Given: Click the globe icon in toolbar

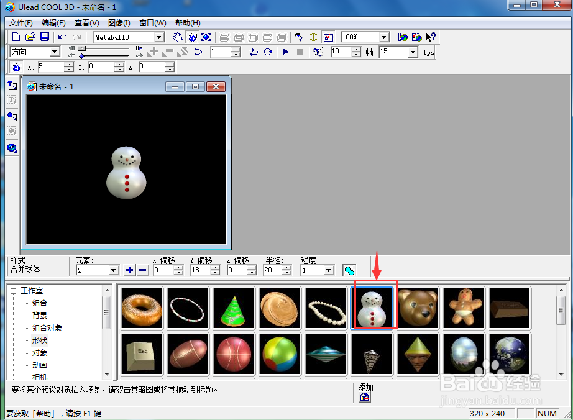Looking at the screenshot, I should [x=313, y=37].
